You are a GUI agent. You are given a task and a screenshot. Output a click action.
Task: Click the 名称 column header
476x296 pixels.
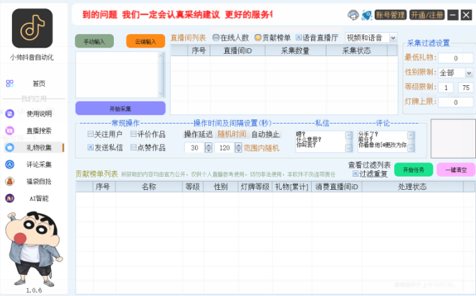click(x=149, y=186)
